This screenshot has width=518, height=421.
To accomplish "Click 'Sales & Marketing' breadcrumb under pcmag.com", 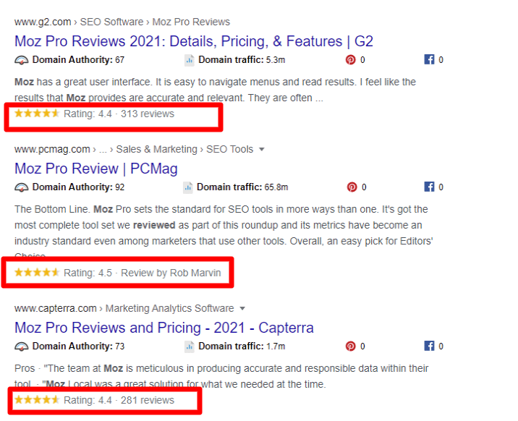I will click(156, 149).
